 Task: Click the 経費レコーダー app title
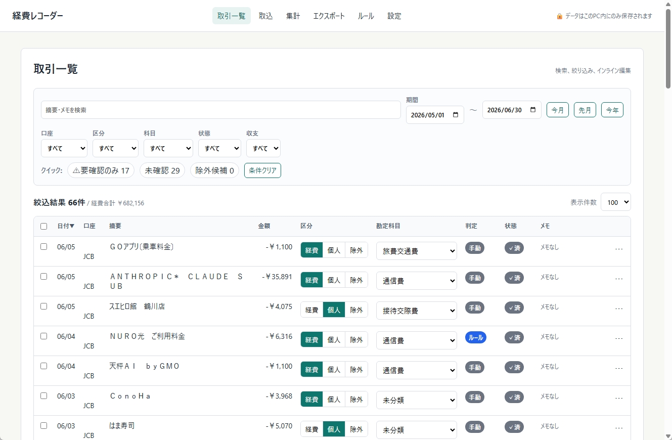(x=38, y=16)
